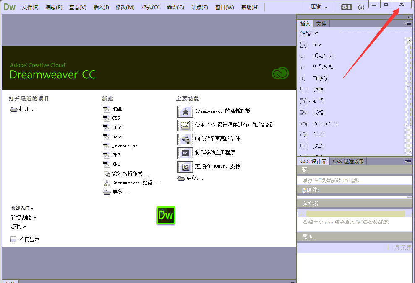Click the Bd mobile app feature icon

(x=185, y=153)
